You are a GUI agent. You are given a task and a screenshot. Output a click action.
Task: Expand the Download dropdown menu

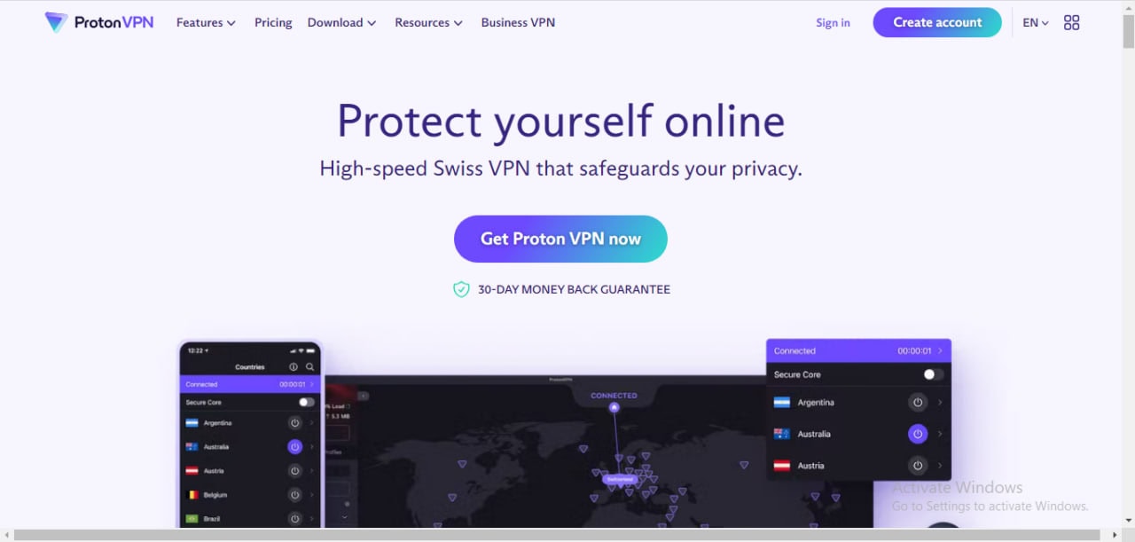[341, 22]
